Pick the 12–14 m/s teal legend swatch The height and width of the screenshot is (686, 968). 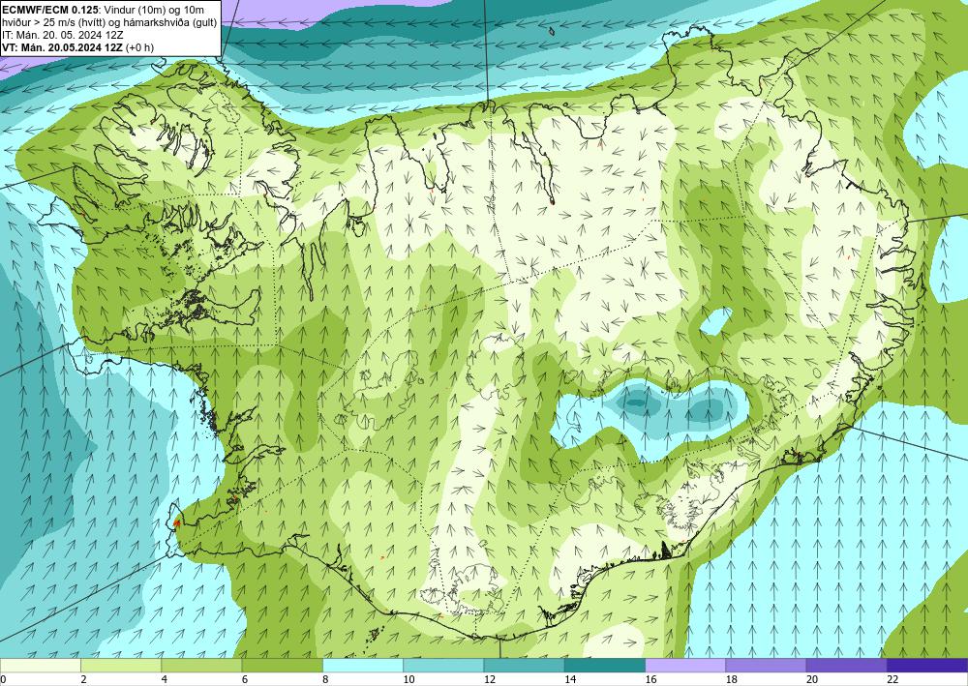pyautogui.click(x=524, y=666)
